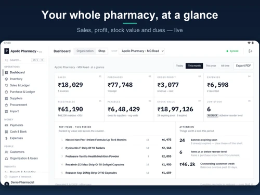Open the Purchases ₹77,748 card
Viewport: 260px width, 195px height.
[x=129, y=85]
